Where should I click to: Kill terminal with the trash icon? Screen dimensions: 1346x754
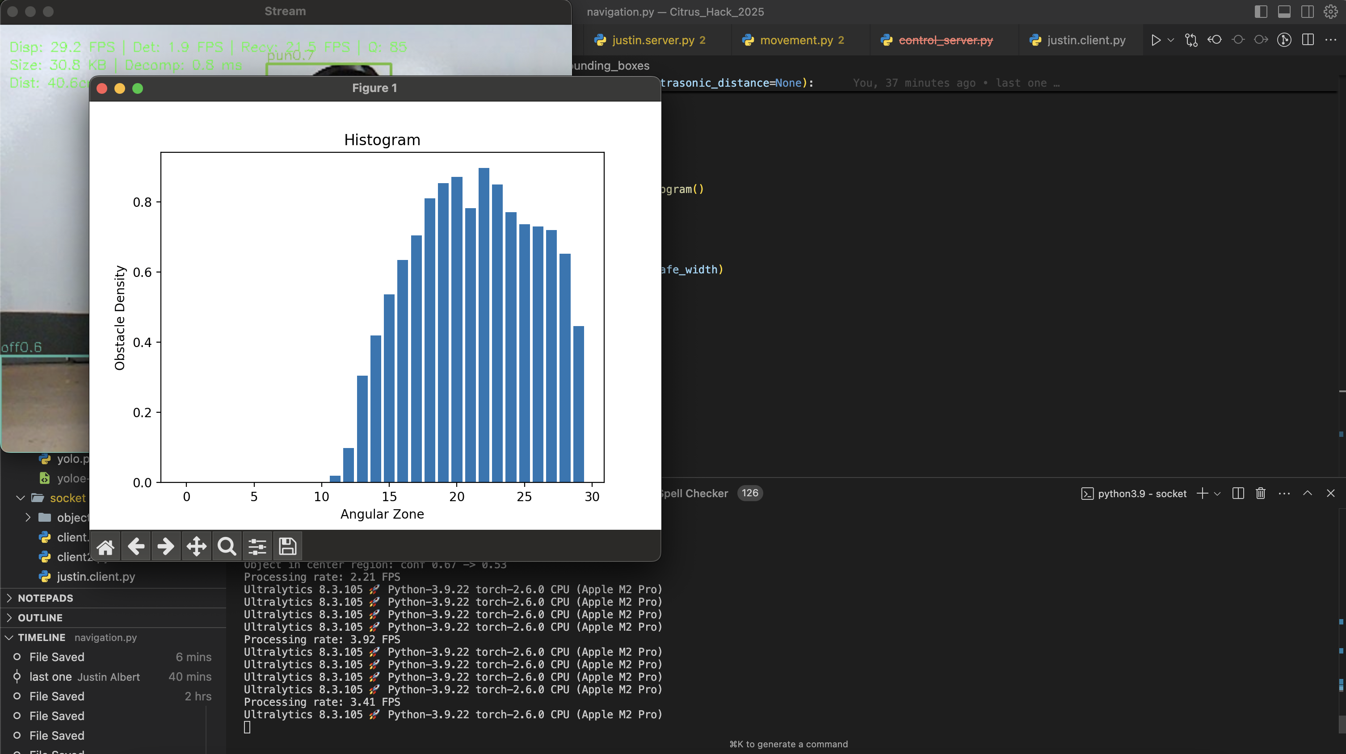pyautogui.click(x=1260, y=494)
